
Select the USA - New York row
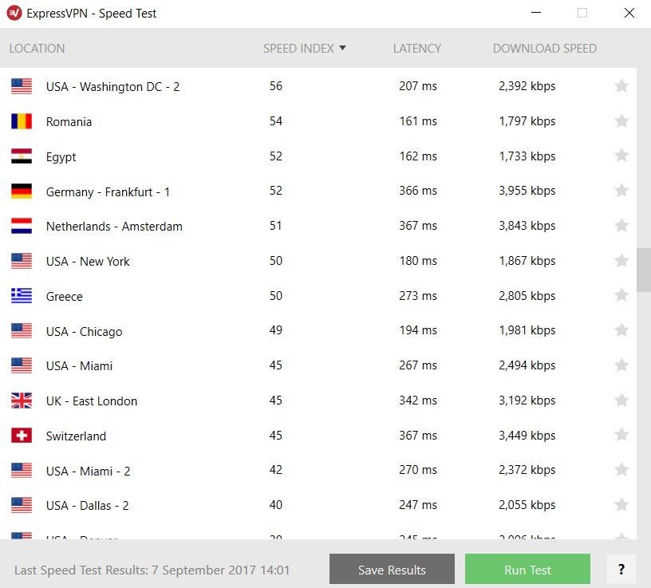(x=318, y=261)
